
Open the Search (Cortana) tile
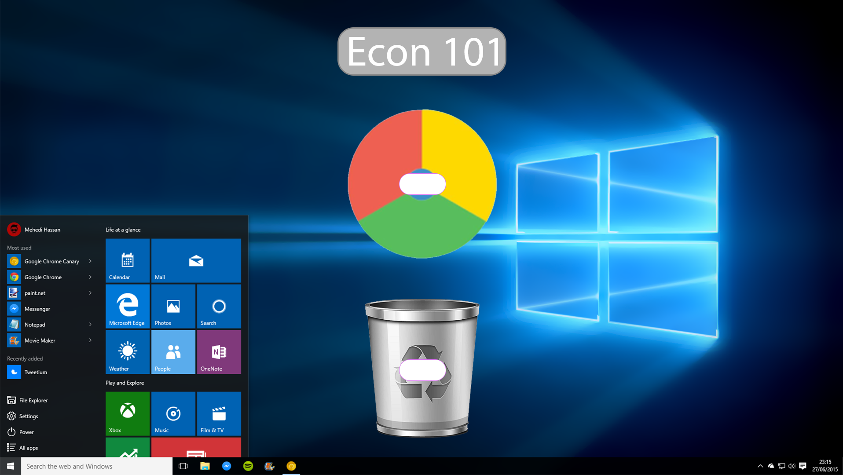(219, 306)
